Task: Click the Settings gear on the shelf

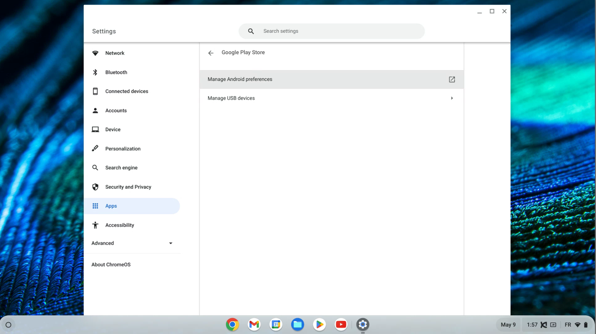Action: (x=363, y=324)
